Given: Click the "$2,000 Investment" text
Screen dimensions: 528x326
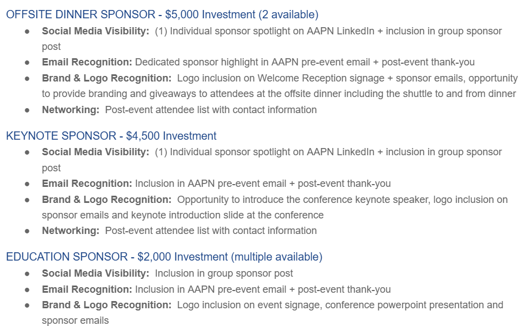Looking at the screenshot, I should point(182,257).
